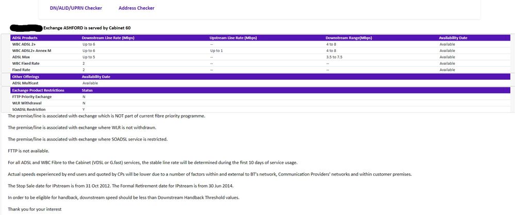Image resolution: width=515 pixels, height=215 pixels.
Task: Select the Downstream Range(Mbps) column header
Action: tap(347, 38)
